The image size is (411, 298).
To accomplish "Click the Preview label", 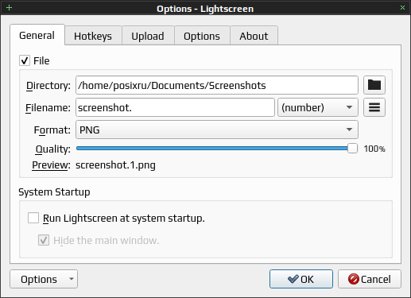I will click(x=51, y=165).
